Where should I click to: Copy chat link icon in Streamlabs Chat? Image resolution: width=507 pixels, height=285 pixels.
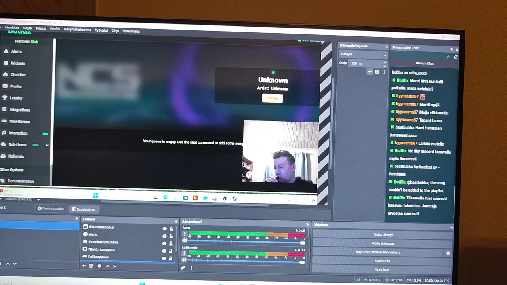tap(448, 57)
